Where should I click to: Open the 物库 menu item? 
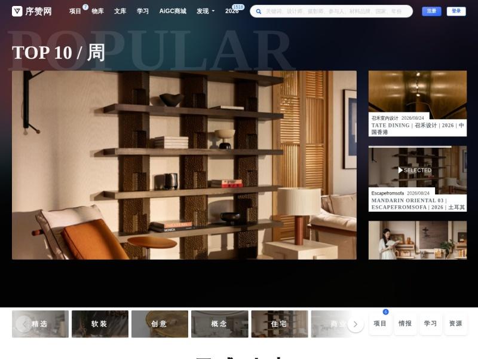(x=97, y=11)
